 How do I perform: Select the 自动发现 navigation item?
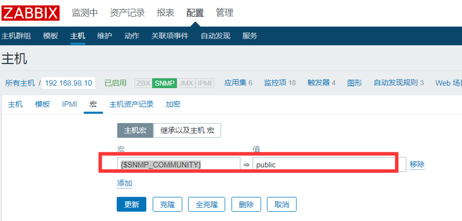215,36
